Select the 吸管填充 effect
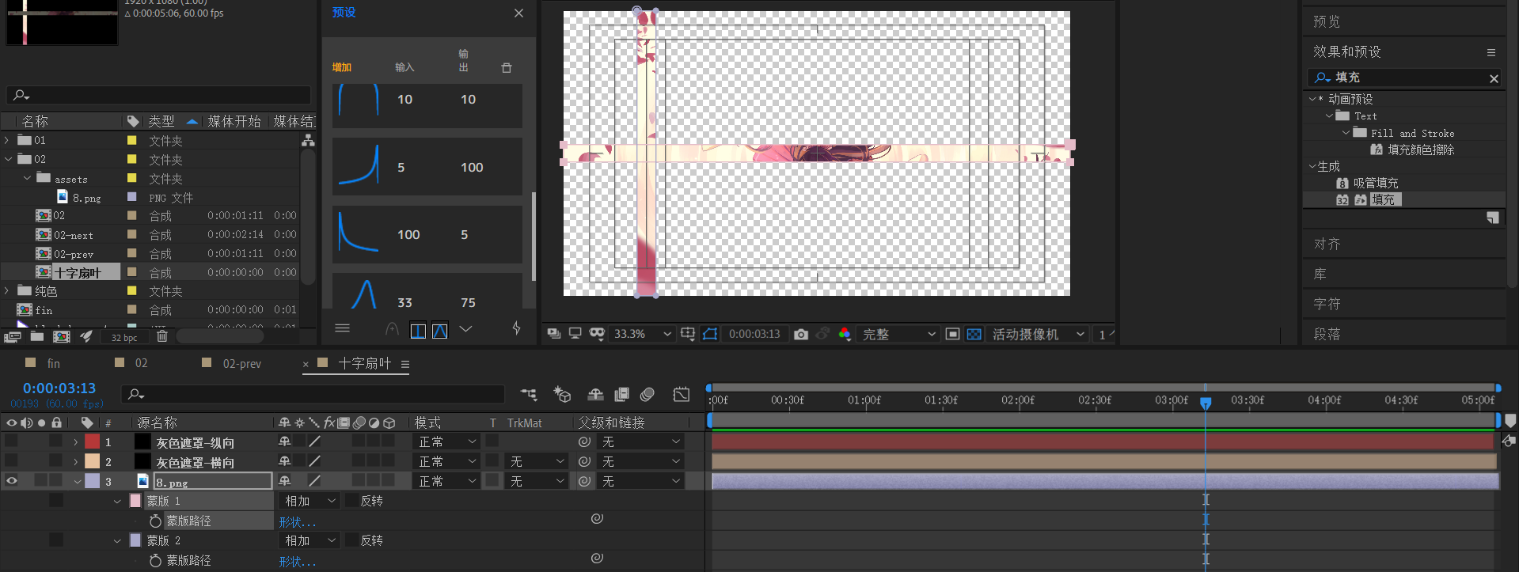 pos(1375,183)
